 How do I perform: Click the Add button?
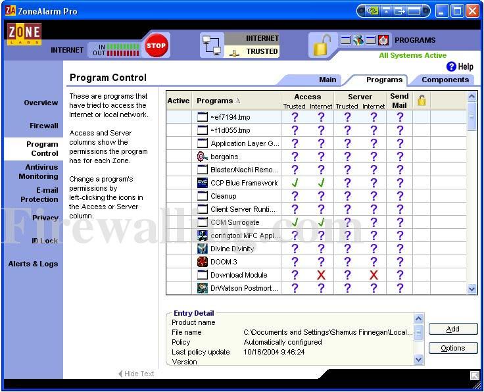[453, 329]
